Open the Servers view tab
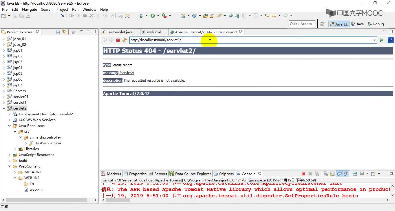Screen dimensions: 395x211 click(158, 174)
